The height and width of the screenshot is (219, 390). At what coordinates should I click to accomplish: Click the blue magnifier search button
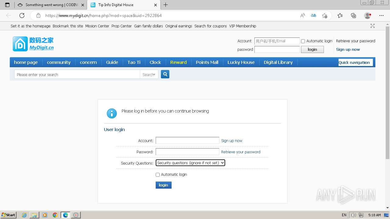(165, 74)
